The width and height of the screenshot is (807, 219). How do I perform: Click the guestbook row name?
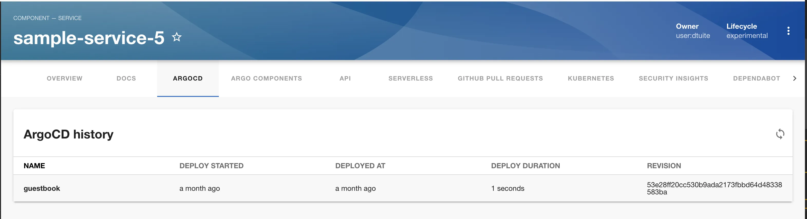[42, 188]
